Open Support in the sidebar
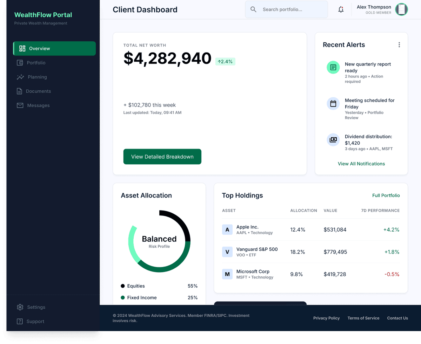Viewport: 421px width, 344px height. click(54, 322)
